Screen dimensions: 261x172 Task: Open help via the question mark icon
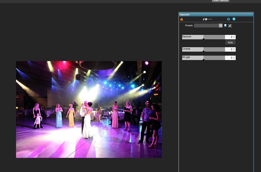234,19
